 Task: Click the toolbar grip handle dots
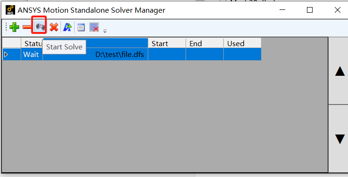6,27
